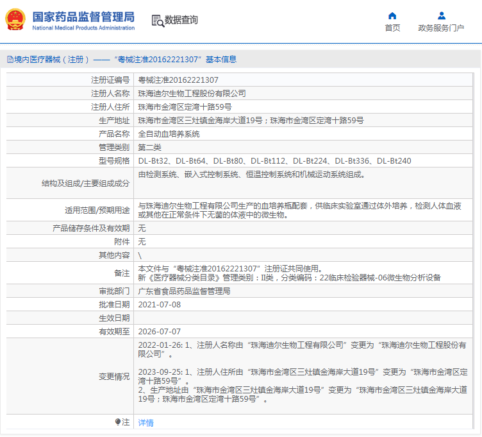482x437 pixels.
Task: Go to 首页 via house icon
Action: pyautogui.click(x=392, y=15)
